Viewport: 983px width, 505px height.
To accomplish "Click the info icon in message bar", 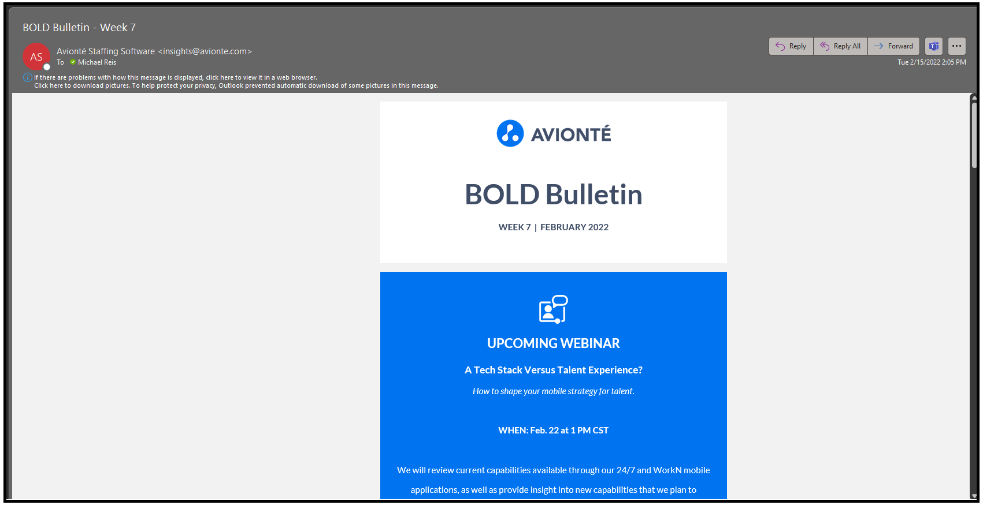I will pyautogui.click(x=27, y=77).
